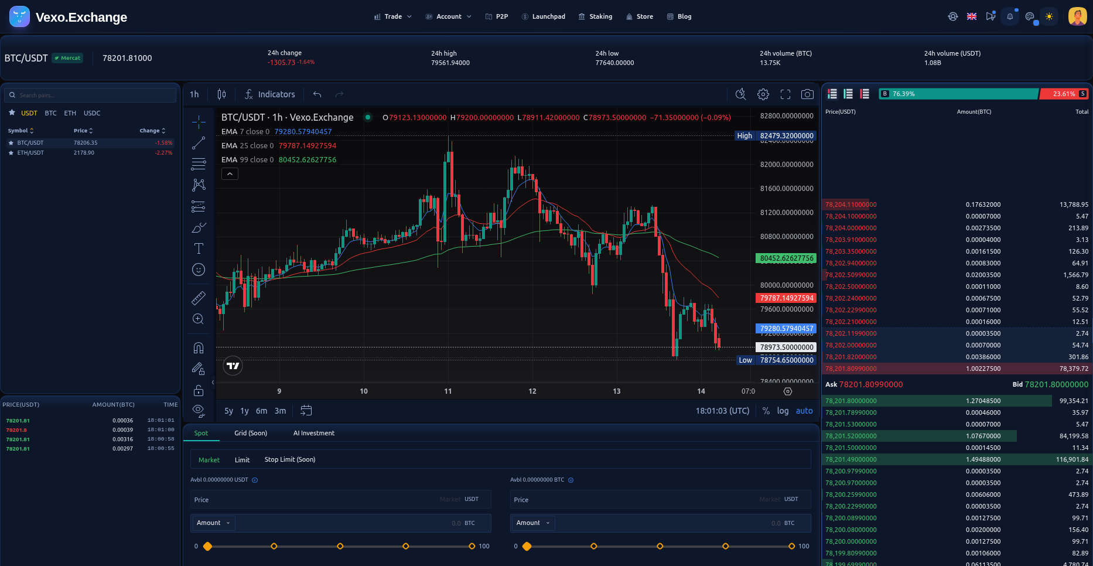Viewport: 1093px width, 566px height.
Task: Sort pair list by Symbol
Action: pyautogui.click(x=21, y=131)
